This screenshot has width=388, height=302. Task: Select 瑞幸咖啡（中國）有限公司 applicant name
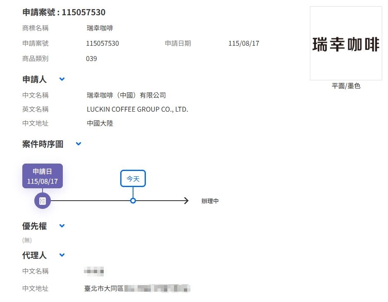click(x=126, y=95)
